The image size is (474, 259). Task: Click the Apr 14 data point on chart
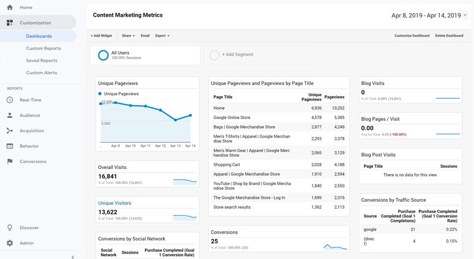click(190, 115)
